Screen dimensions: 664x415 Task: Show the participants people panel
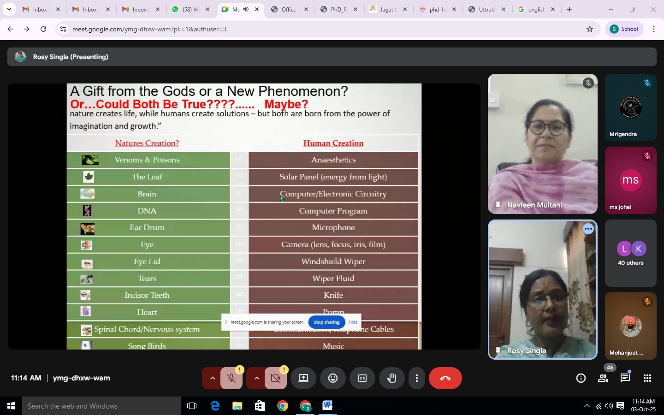pos(603,378)
